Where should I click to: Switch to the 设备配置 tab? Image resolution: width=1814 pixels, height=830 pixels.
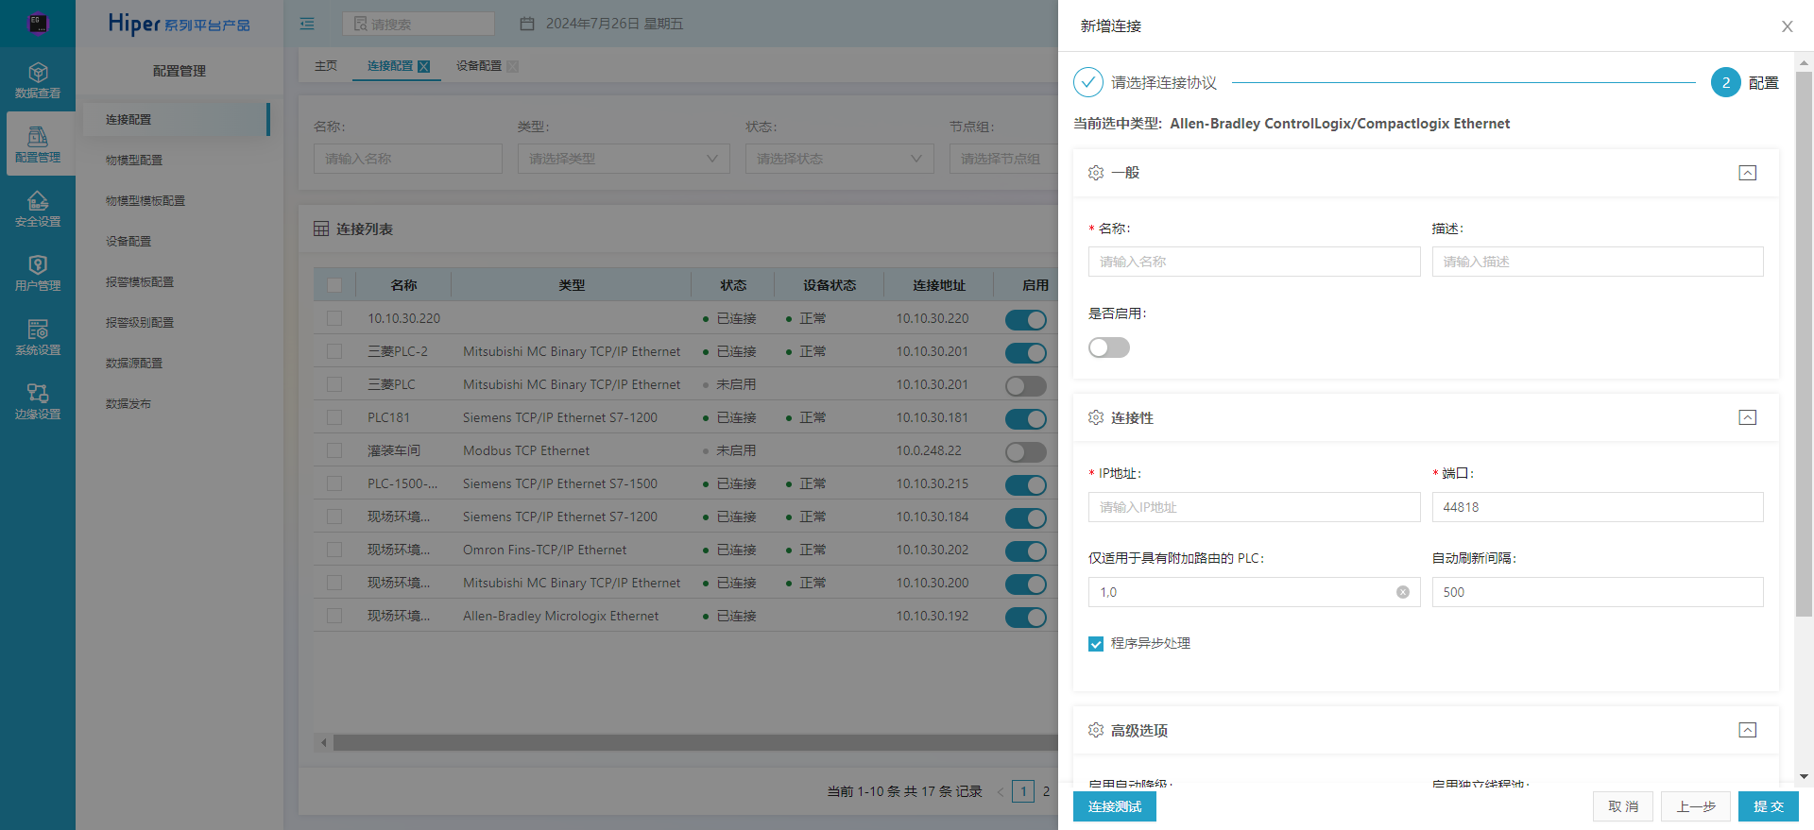click(x=479, y=66)
